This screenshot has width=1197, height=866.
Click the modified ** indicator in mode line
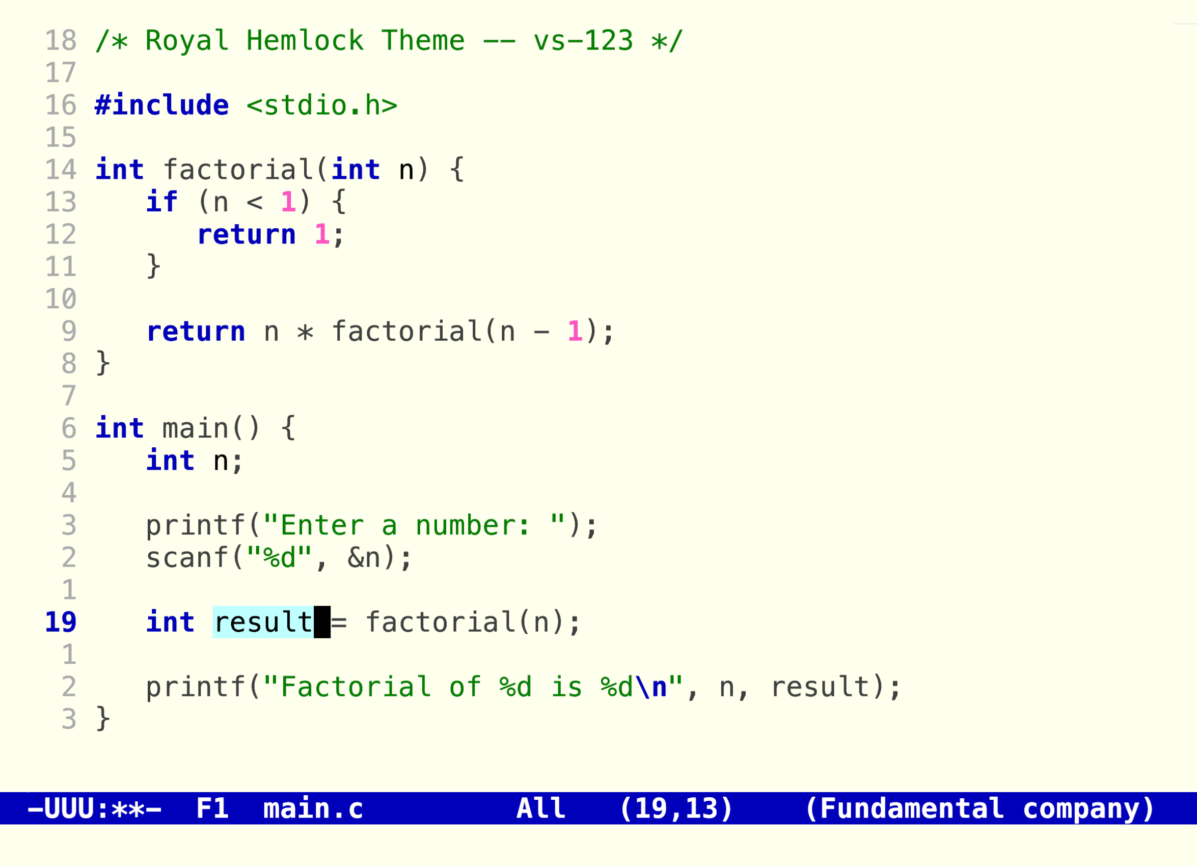click(128, 808)
